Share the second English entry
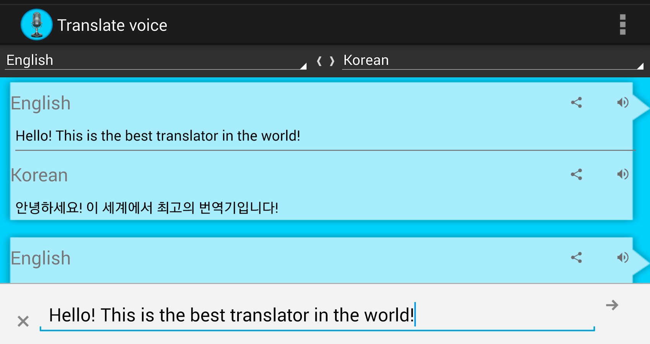This screenshot has width=650, height=344. tap(577, 258)
